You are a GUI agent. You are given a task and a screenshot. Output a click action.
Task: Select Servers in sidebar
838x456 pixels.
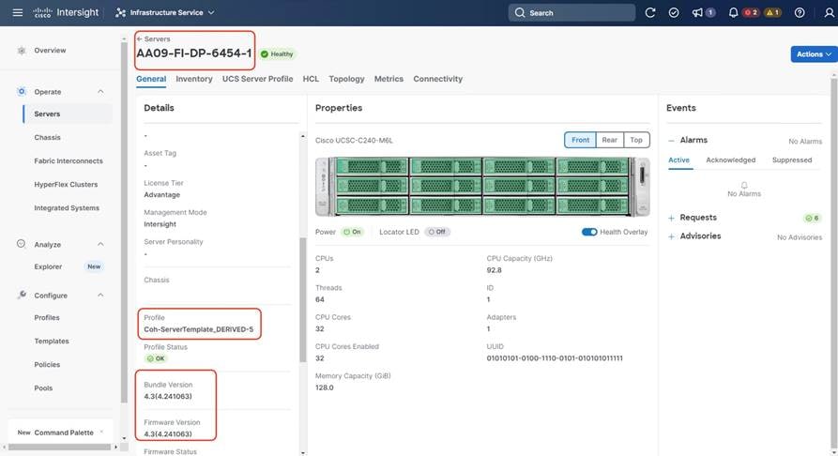coord(47,114)
